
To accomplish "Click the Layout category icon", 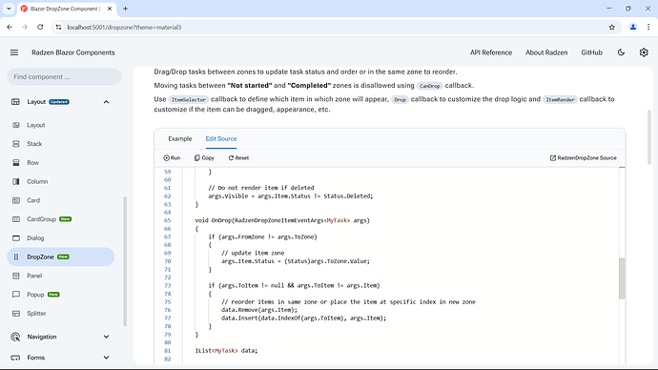I will pos(15,102).
